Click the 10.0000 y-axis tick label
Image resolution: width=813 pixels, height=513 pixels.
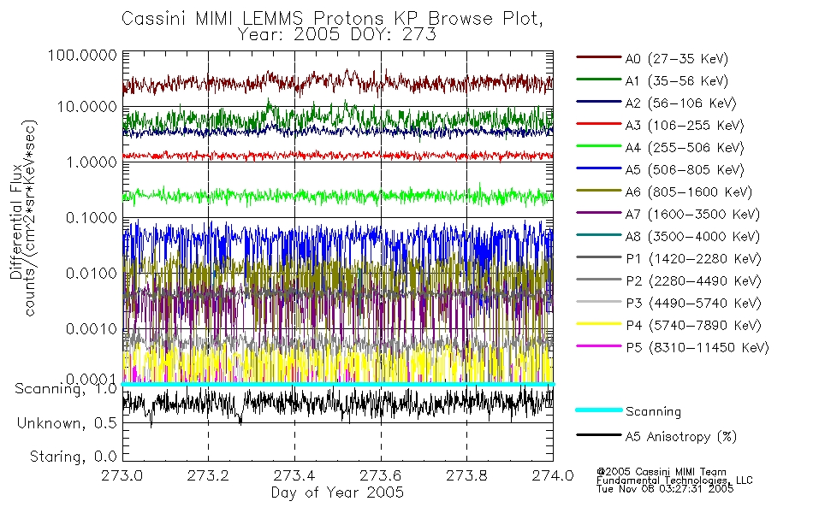(x=86, y=107)
